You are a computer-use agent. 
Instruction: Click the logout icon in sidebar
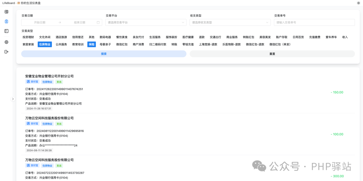point(6,52)
